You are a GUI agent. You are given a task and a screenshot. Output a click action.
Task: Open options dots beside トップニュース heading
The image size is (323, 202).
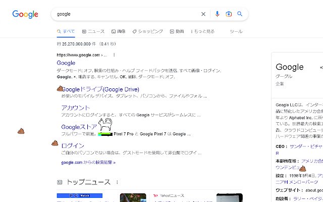117,182
